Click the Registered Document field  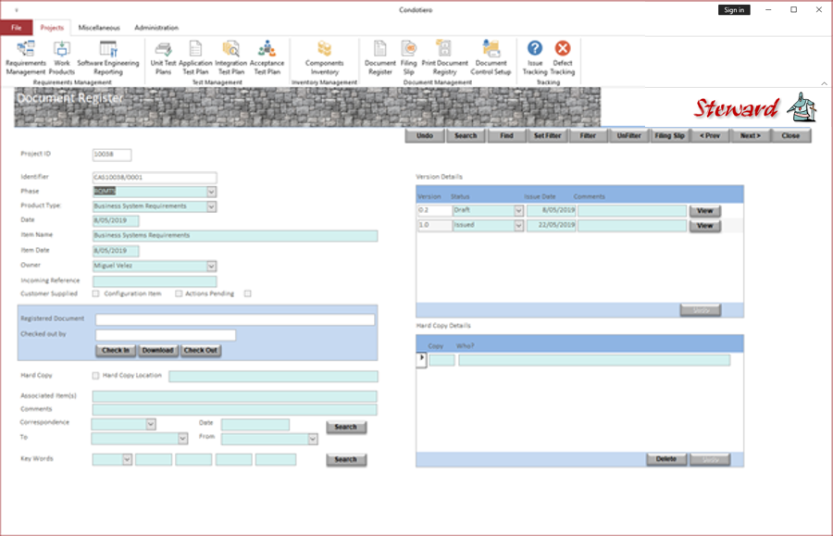coord(235,319)
